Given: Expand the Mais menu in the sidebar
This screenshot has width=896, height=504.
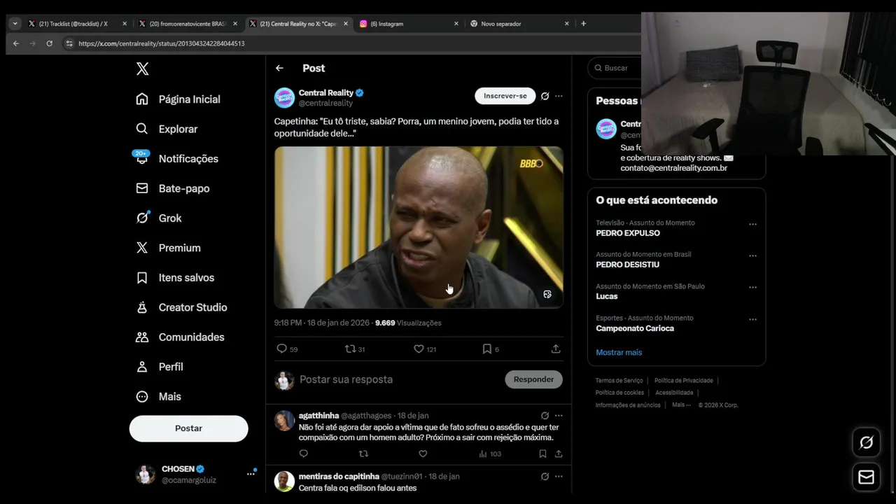Looking at the screenshot, I should tap(158, 397).
